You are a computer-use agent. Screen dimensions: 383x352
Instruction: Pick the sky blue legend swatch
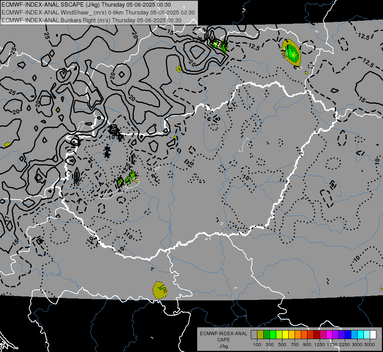[354, 335]
